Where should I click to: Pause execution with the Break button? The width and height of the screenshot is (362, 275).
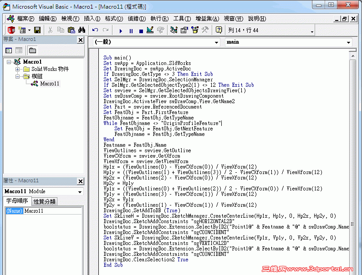[131, 30]
